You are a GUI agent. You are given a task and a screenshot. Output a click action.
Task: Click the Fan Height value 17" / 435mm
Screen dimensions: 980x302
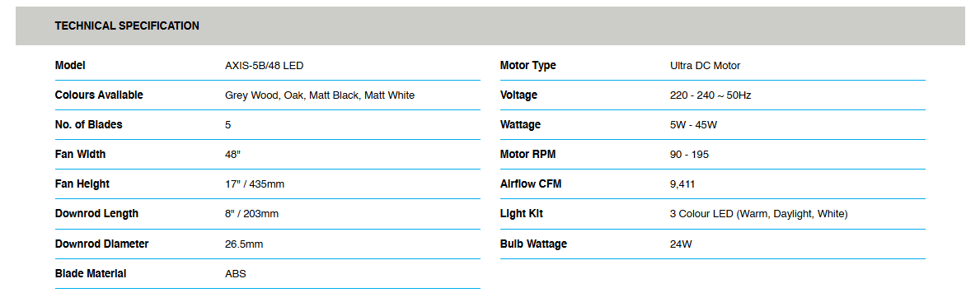click(x=255, y=184)
